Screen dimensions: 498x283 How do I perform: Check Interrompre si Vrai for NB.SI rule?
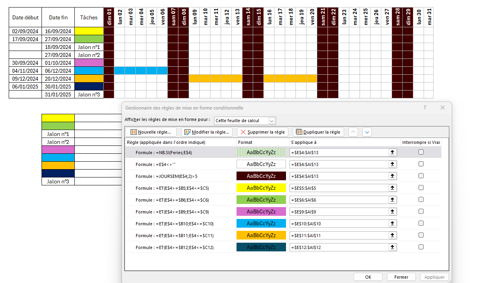click(x=421, y=152)
